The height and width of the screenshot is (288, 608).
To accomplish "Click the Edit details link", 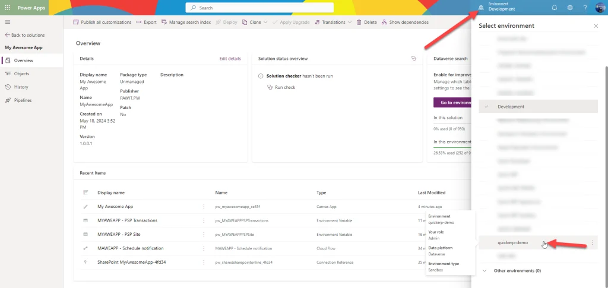I will point(230,59).
